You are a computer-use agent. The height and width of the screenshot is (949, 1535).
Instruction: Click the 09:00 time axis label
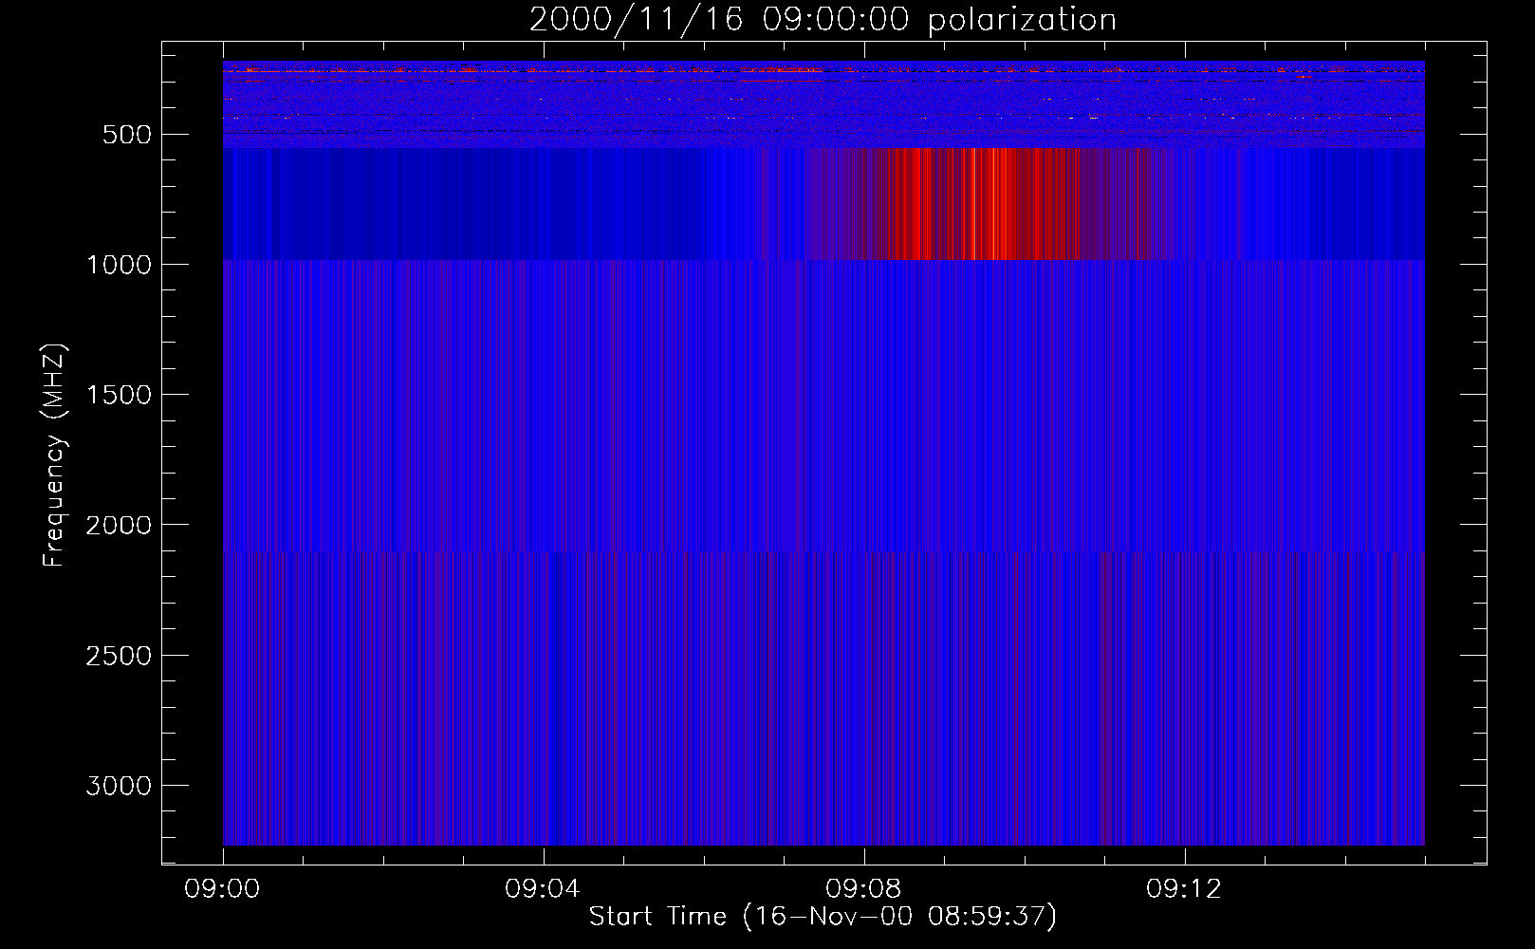[223, 889]
